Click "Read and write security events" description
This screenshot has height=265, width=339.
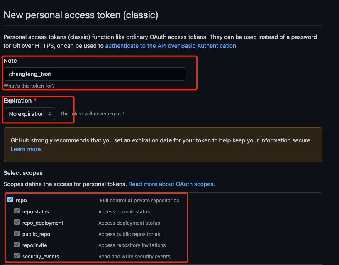click(x=134, y=257)
